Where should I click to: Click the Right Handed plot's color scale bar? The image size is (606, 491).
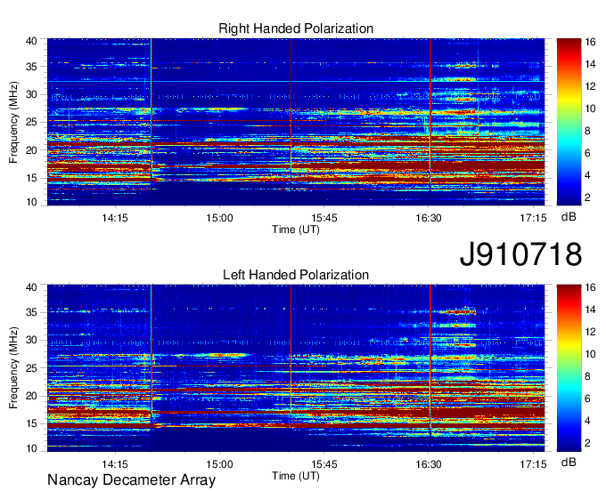pos(569,122)
